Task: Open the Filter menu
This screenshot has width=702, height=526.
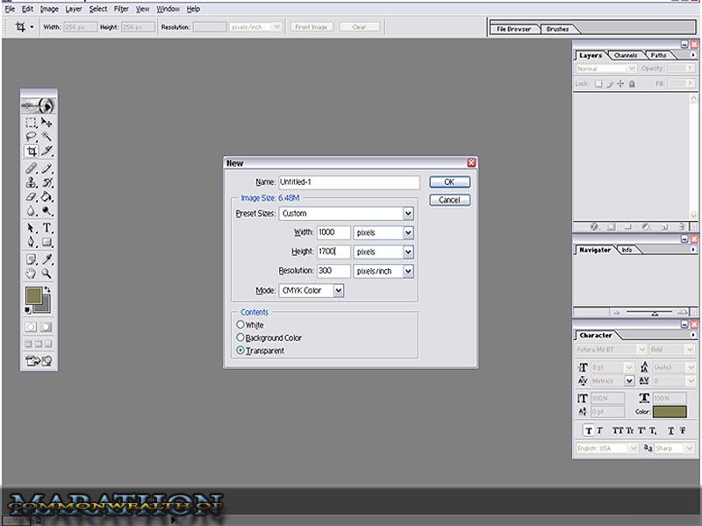Action: click(121, 9)
